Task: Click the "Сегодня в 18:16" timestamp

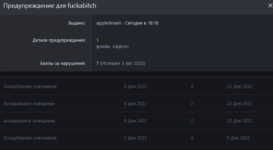Action: (142, 23)
